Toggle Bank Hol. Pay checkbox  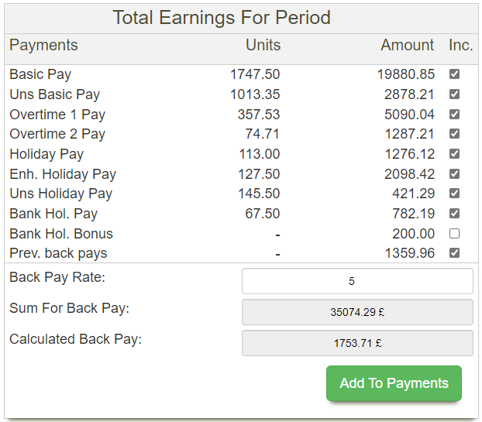tap(455, 214)
